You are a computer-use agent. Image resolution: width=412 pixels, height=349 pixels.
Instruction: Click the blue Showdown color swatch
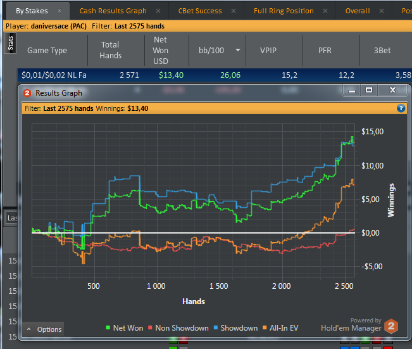pyautogui.click(x=216, y=327)
